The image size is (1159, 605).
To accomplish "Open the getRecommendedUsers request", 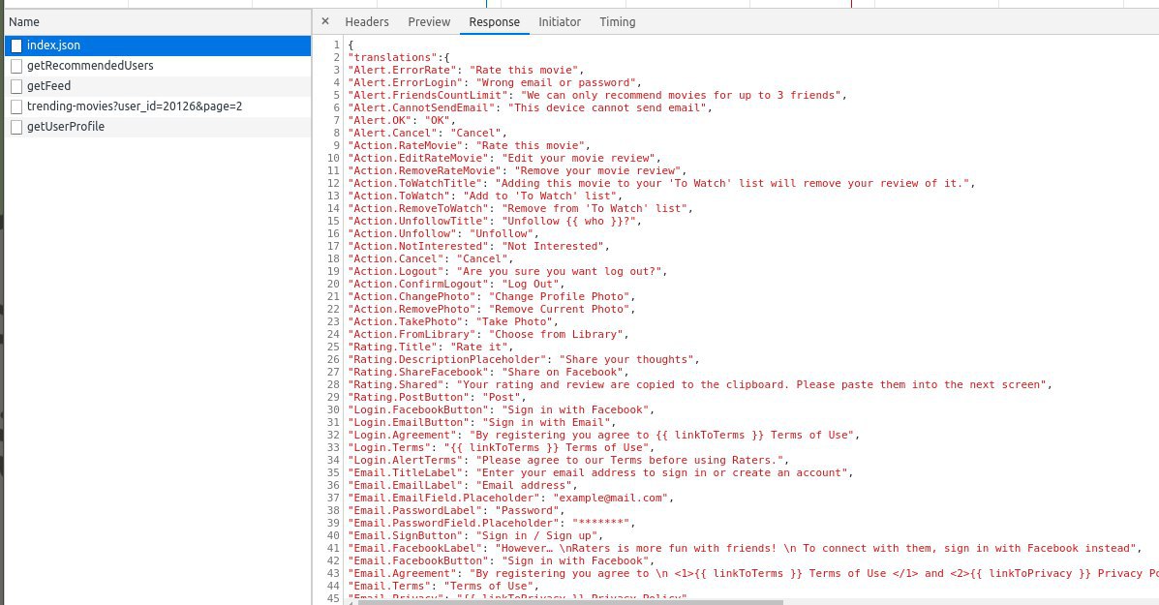I will (x=158, y=66).
